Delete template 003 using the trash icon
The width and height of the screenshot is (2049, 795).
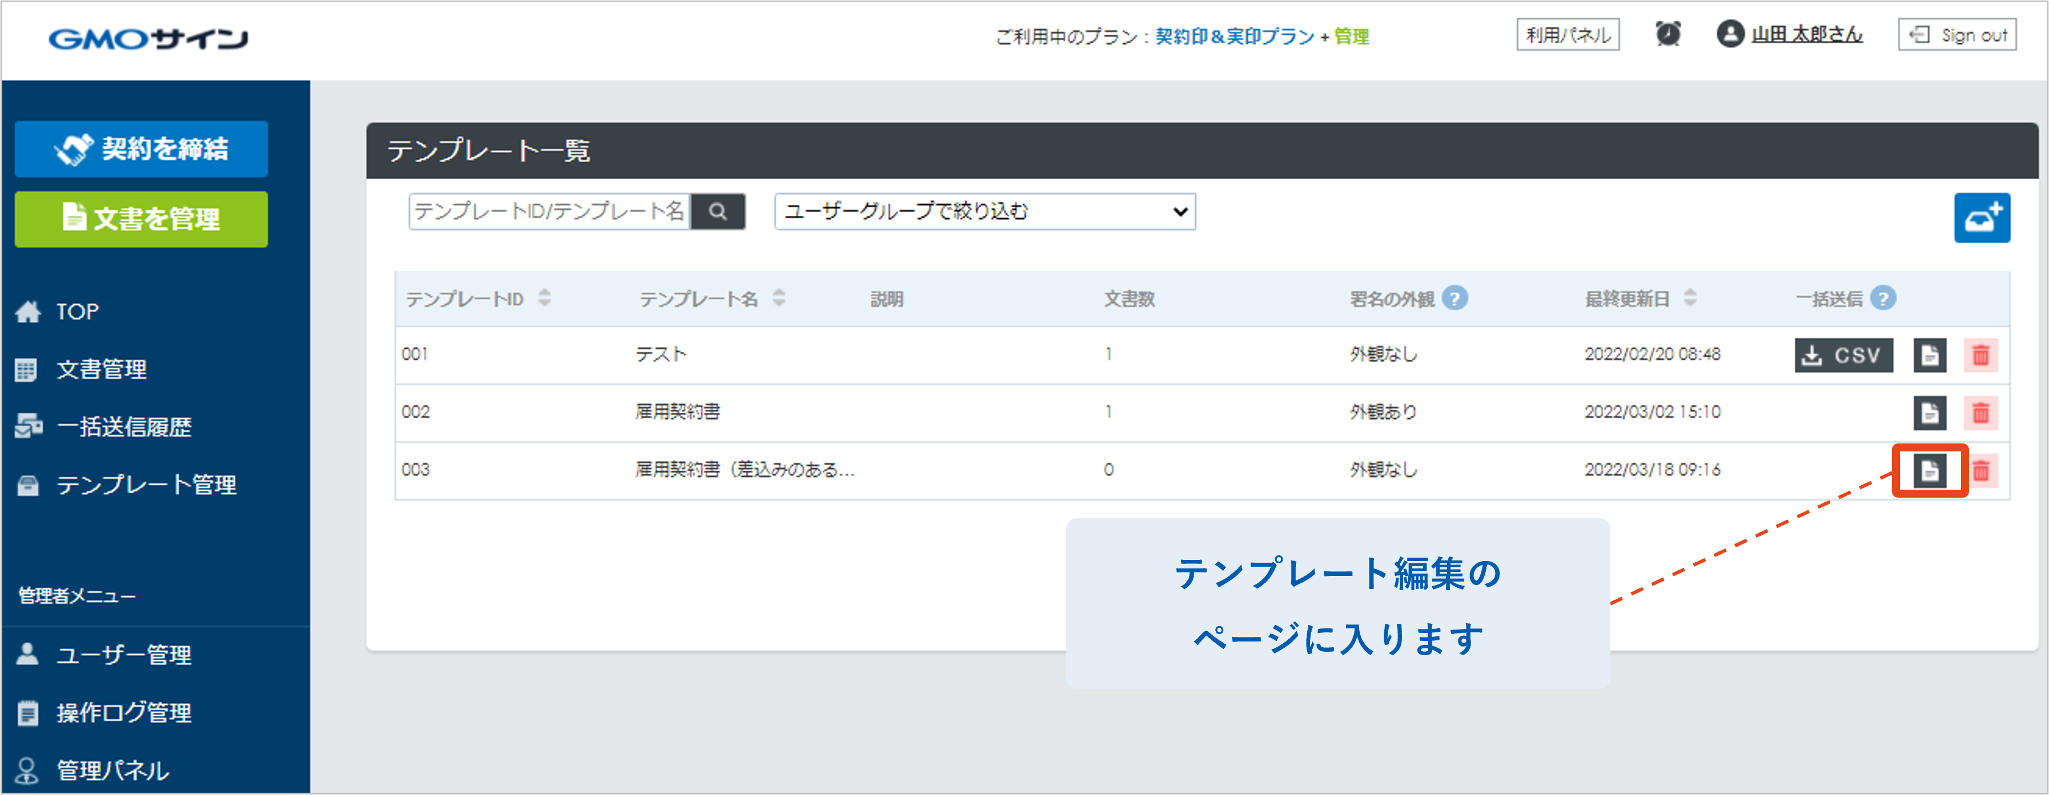tap(1980, 471)
